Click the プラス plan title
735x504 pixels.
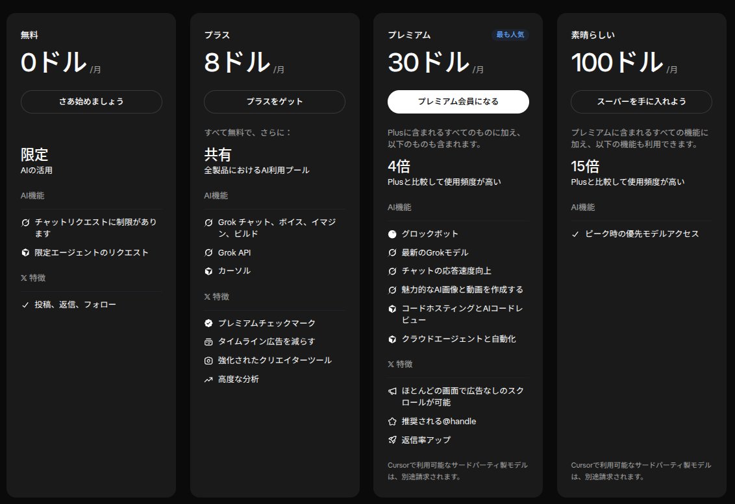pyautogui.click(x=217, y=35)
